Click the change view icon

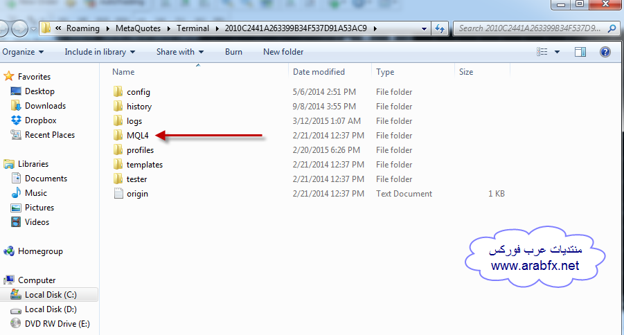tap(542, 52)
